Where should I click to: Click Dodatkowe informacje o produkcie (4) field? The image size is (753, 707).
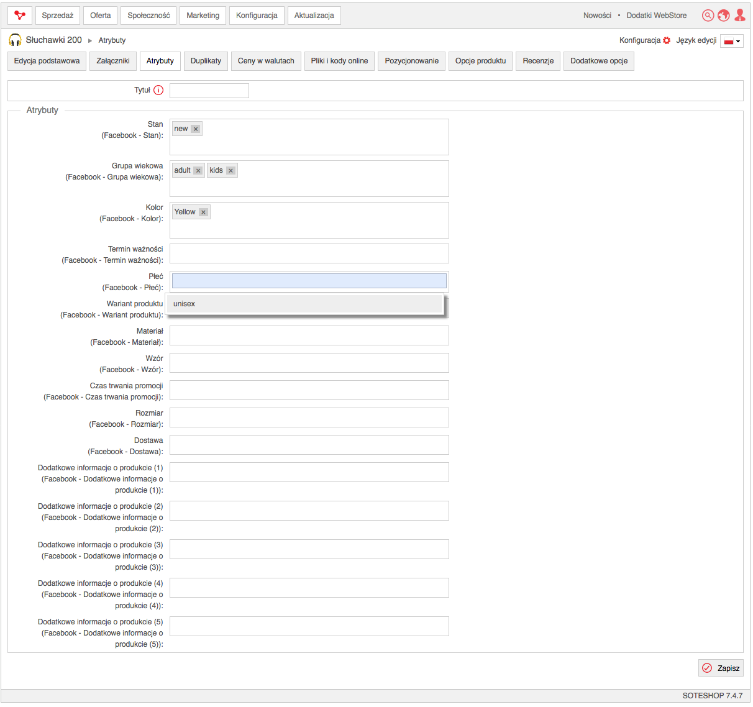309,588
